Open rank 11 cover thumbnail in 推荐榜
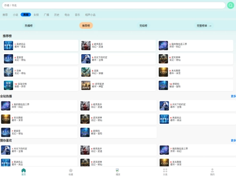Screen dimensions: 236x177 pyautogui.click(x=86, y=85)
